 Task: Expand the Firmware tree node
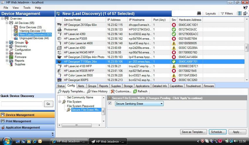point(7,57)
